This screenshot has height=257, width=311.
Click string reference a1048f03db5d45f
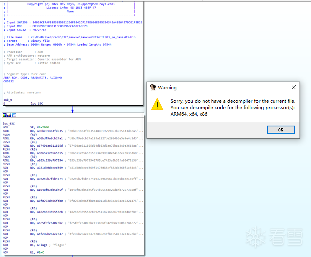(50, 190)
